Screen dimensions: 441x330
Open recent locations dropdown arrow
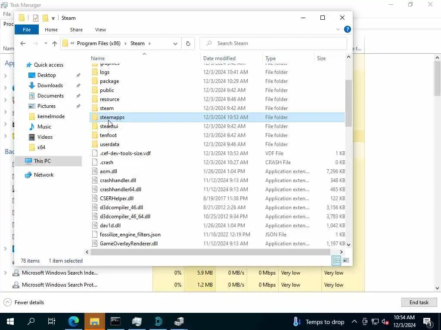(x=46, y=43)
